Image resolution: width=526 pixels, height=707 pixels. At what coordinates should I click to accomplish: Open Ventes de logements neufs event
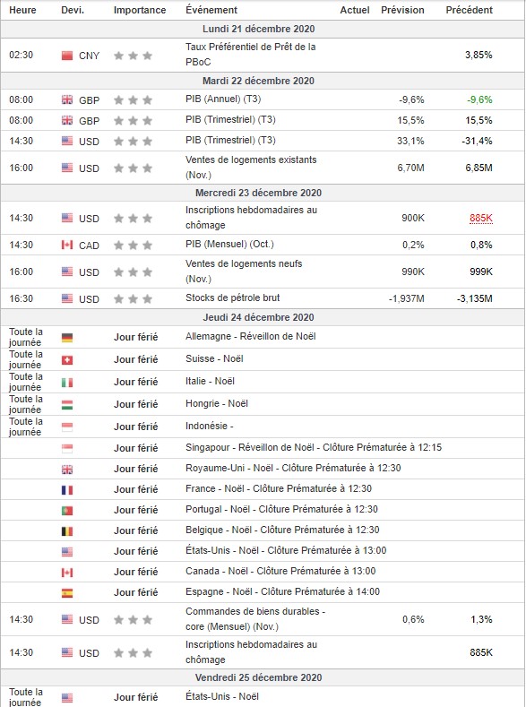(x=244, y=271)
